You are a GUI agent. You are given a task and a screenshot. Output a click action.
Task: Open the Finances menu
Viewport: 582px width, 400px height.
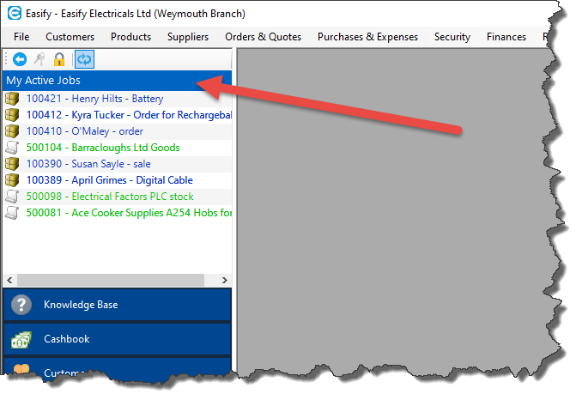[506, 37]
